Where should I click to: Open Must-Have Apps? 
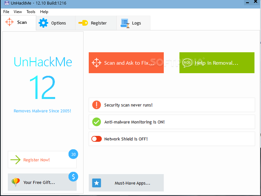click(126, 183)
